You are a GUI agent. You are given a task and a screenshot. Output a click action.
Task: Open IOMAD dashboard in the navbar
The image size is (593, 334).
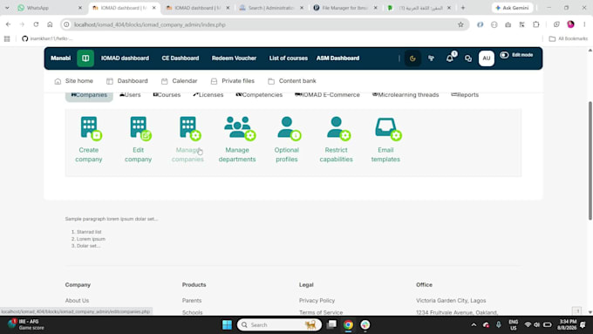[125, 58]
